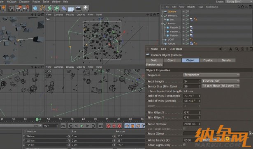253x149 pixels.
Task: Click the Focus Distance stepper arrows
Action: [x=200, y=124]
